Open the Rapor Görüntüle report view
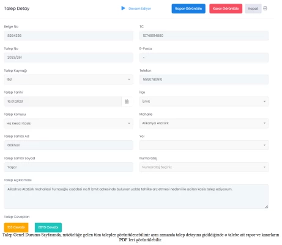Image resolution: width=282 pixels, height=245 pixels. tap(188, 9)
